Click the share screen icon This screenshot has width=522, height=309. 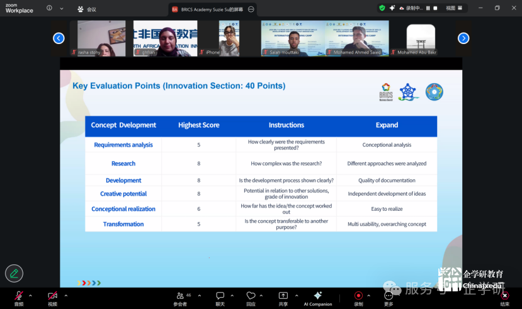[283, 296]
